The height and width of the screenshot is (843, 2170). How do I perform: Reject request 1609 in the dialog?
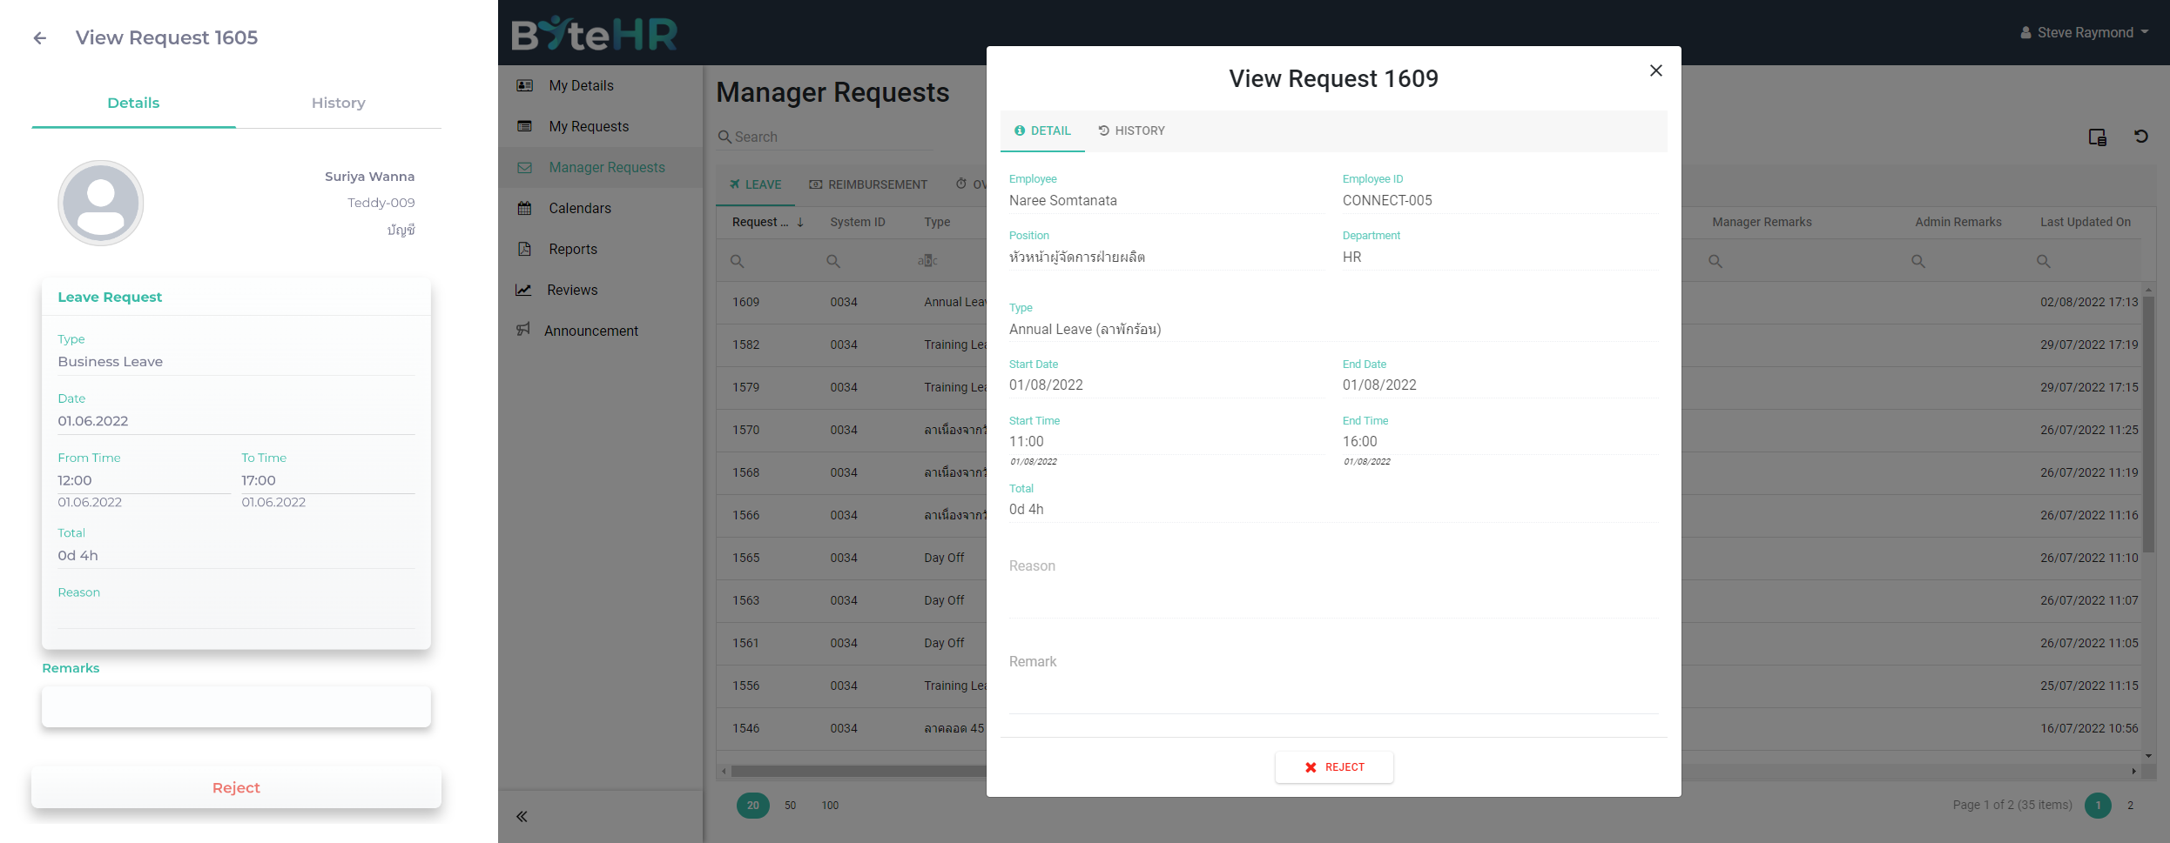(1334, 767)
